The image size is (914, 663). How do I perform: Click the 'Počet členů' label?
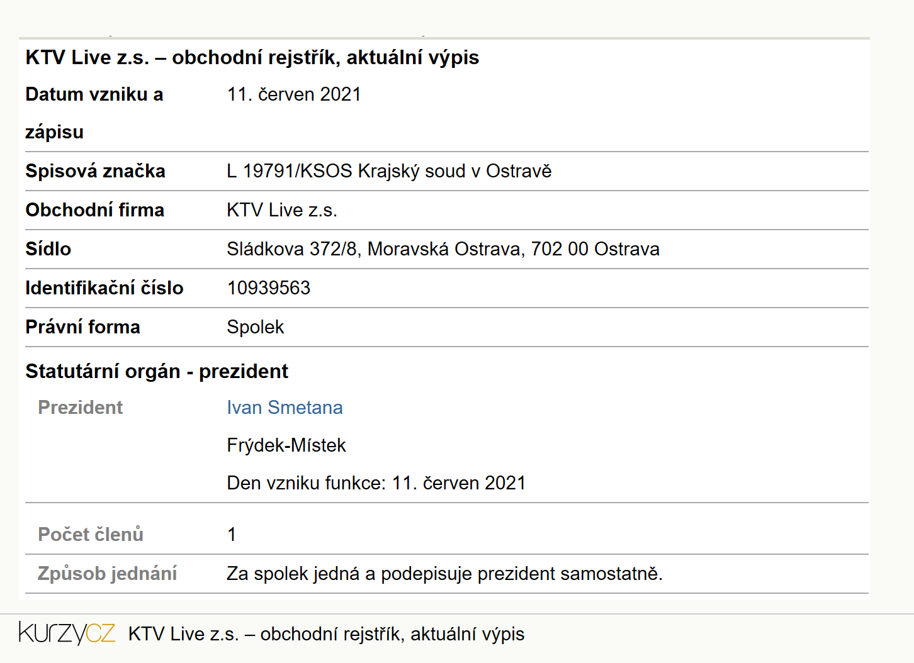91,535
